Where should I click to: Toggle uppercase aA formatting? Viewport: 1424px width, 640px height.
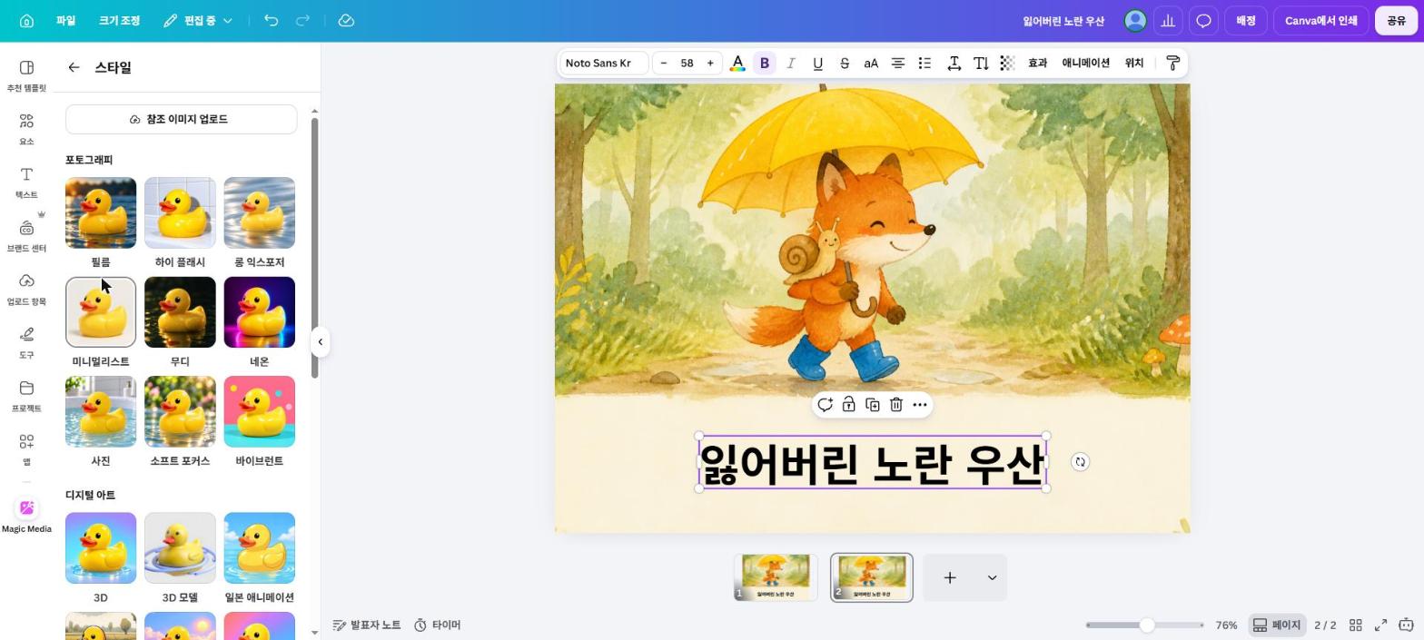871,63
